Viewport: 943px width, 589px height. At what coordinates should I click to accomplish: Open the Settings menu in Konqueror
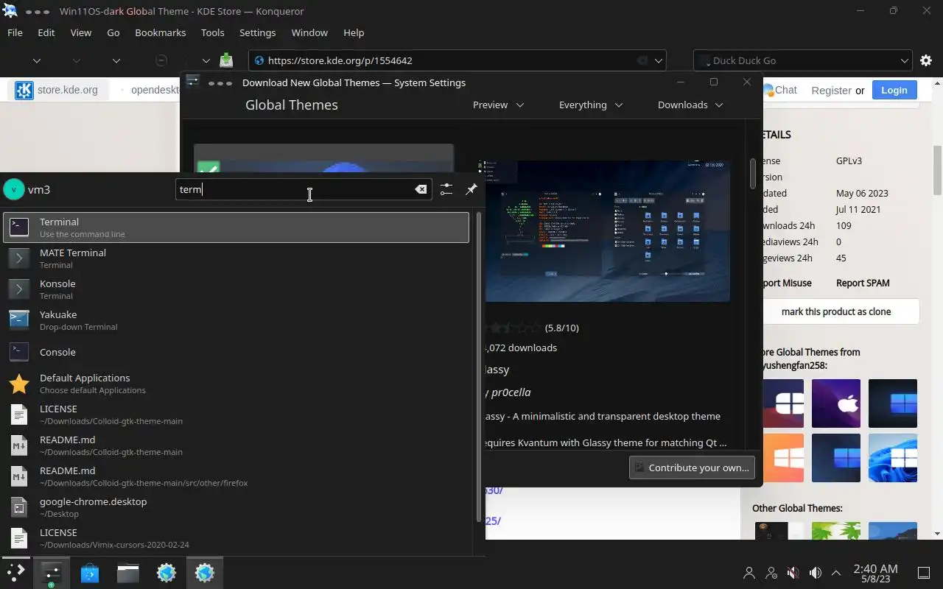click(x=258, y=32)
